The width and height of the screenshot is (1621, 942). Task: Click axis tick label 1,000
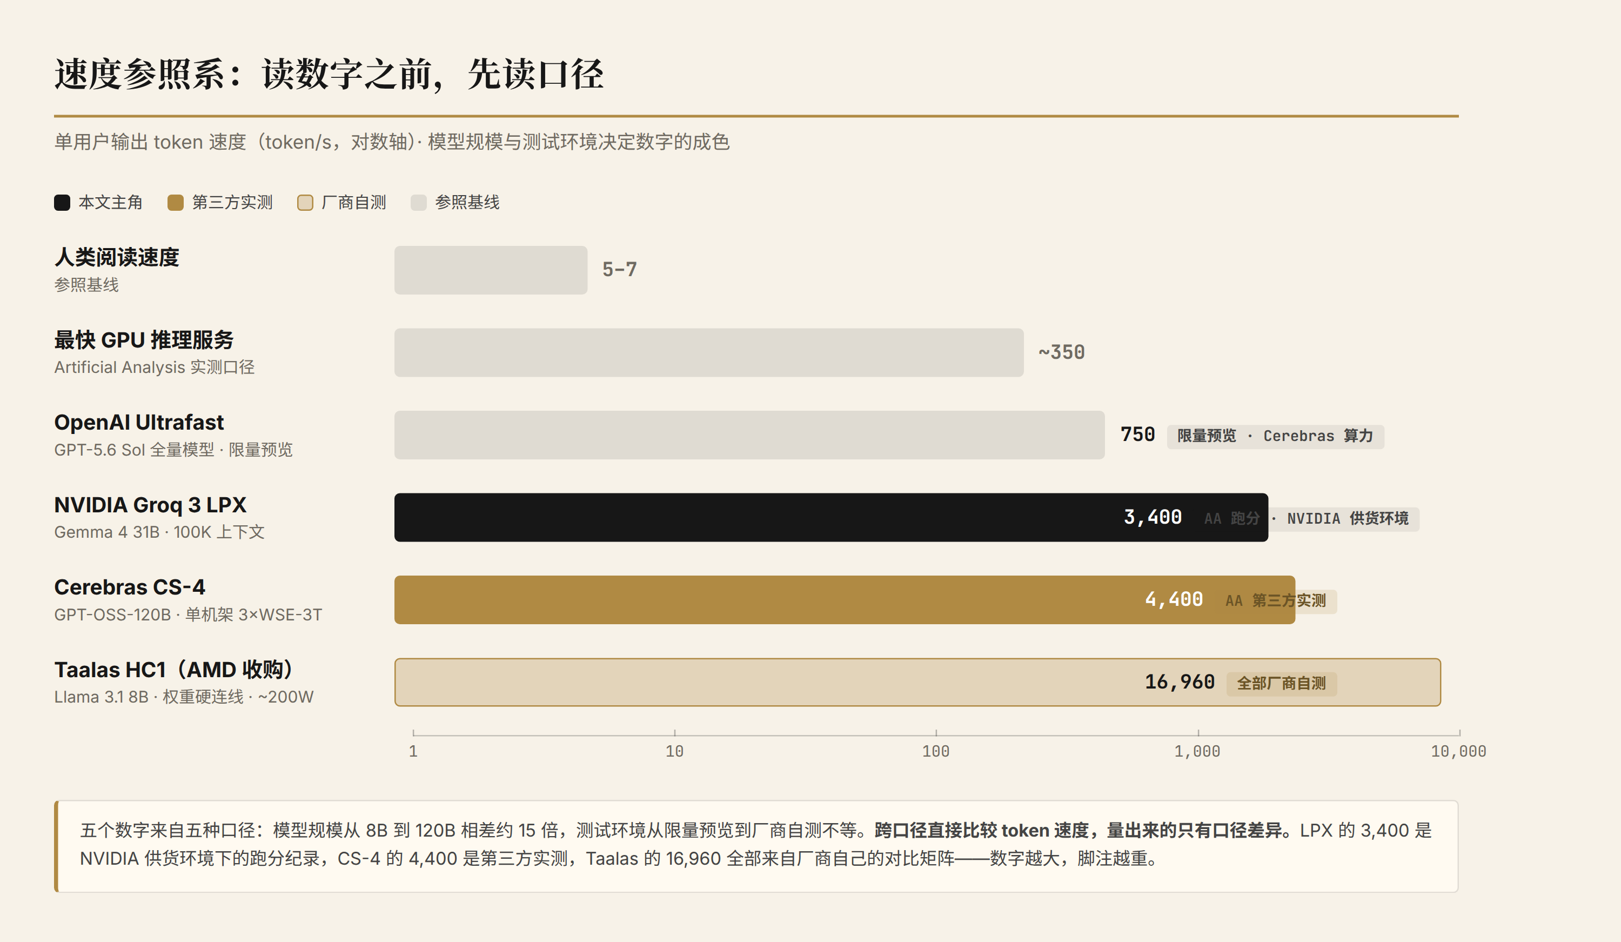(x=1197, y=751)
